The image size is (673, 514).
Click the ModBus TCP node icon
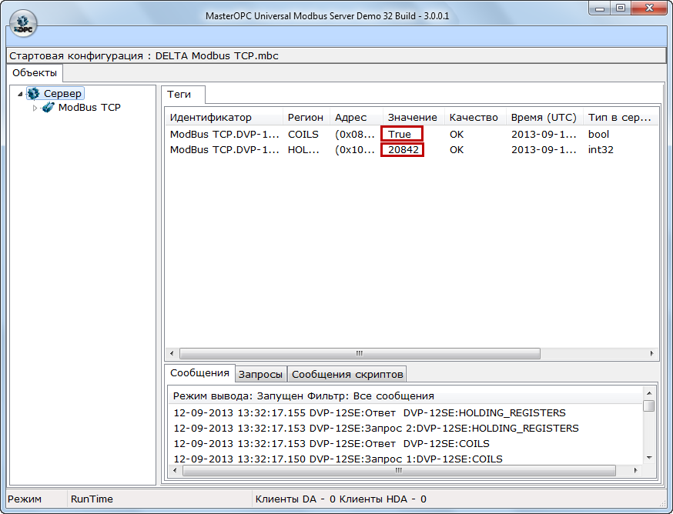48,108
